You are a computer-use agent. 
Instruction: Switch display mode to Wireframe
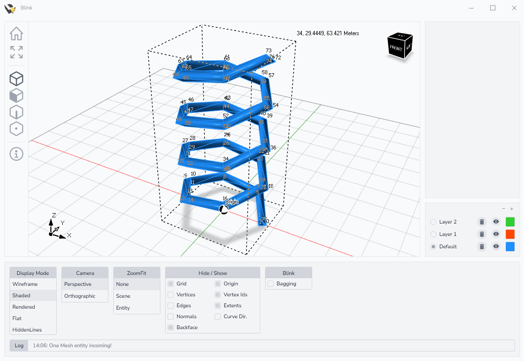[25, 284]
